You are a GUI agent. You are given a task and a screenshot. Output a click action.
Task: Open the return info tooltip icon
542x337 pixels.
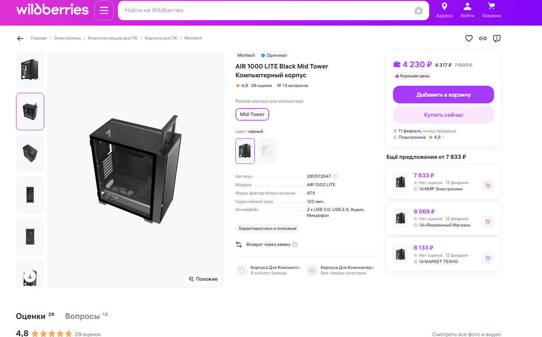pyautogui.click(x=295, y=245)
